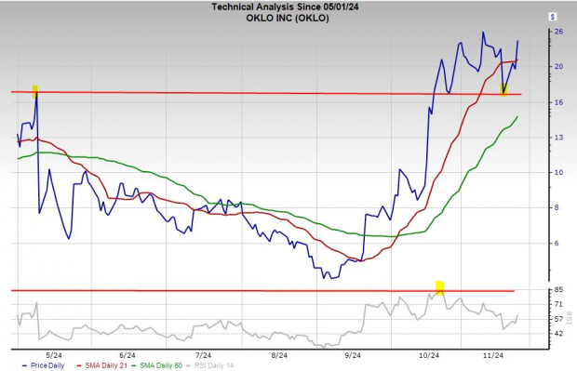577x371 pixels.
Task: Click the 57 RSI axis label
Action: [x=559, y=319]
